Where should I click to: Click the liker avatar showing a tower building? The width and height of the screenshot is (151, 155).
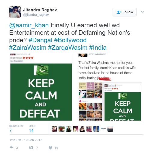point(96,129)
